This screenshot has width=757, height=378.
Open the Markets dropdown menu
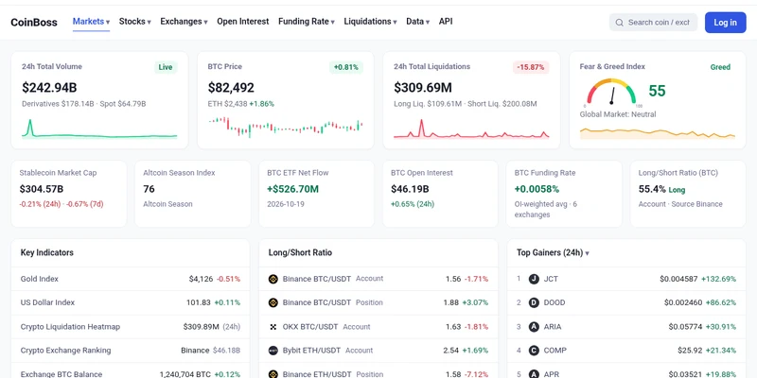91,22
